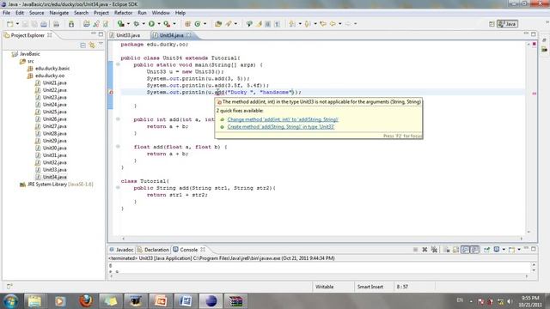Click the Open Perspective icon
The image size is (550, 309).
492,24
